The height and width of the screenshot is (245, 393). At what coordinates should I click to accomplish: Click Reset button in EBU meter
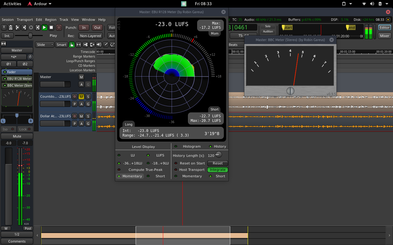pyautogui.click(x=218, y=163)
